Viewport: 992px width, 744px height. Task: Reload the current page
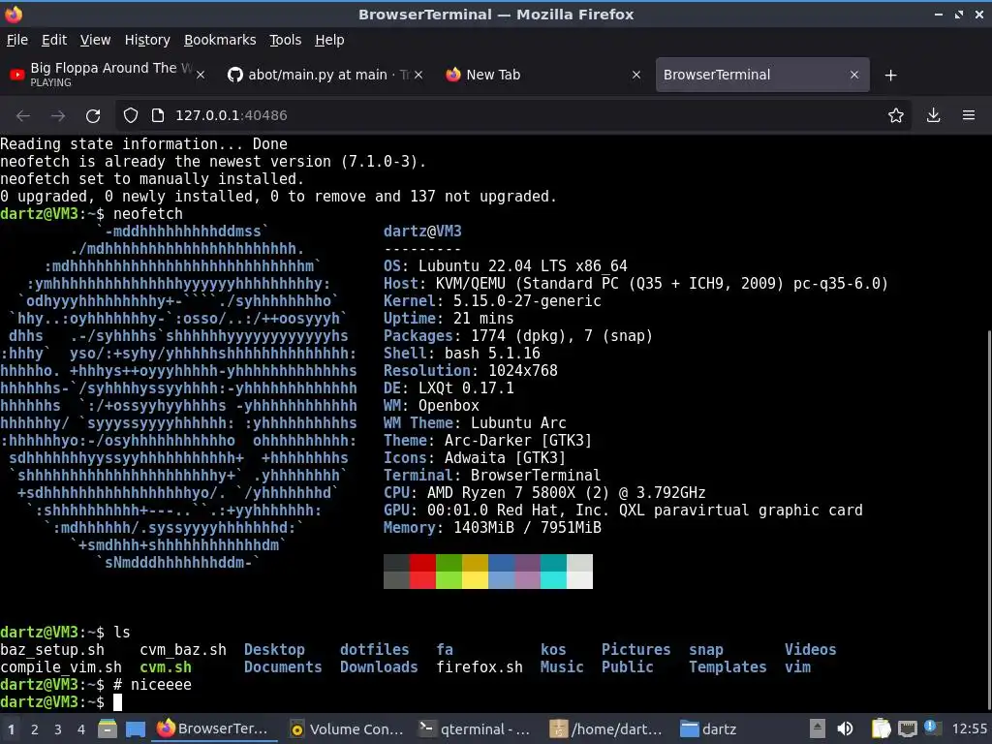tap(93, 116)
